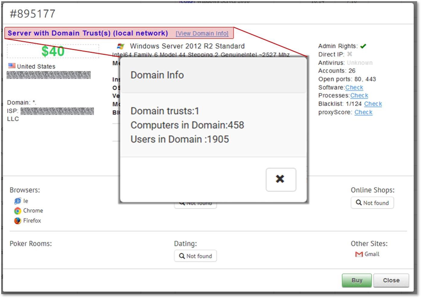Click the Windows logo next to OS name
The image size is (421, 298).
pos(121,46)
